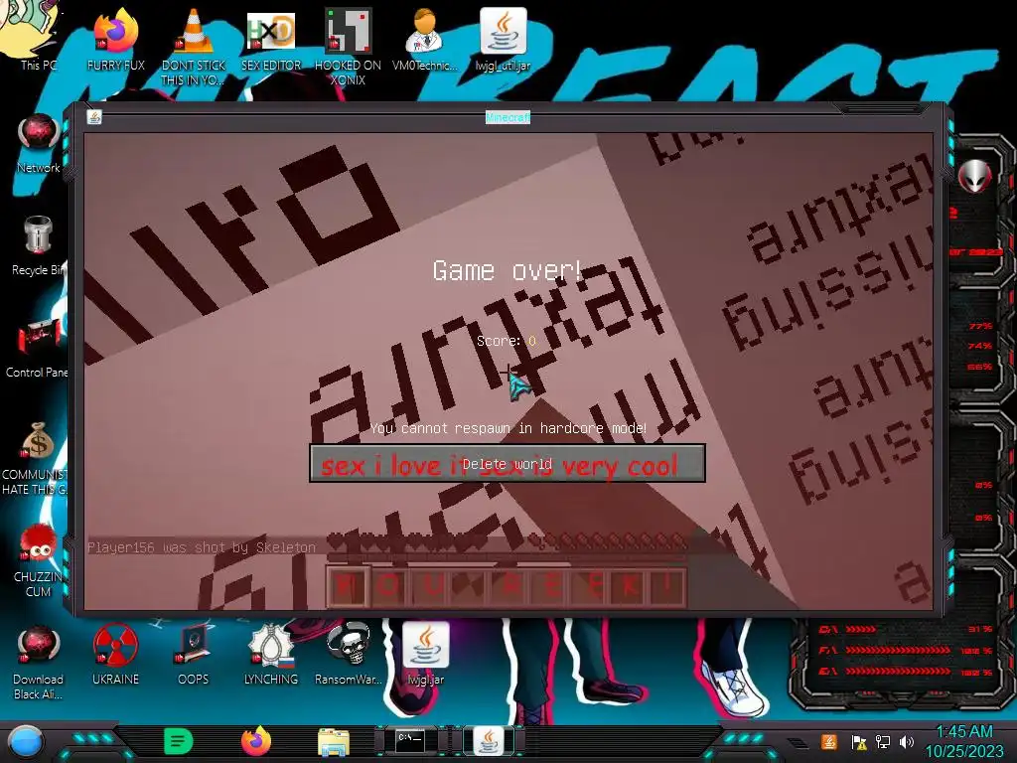Image resolution: width=1017 pixels, height=763 pixels.
Task: Open the Control Panel desktop icon
Action: 39,348
